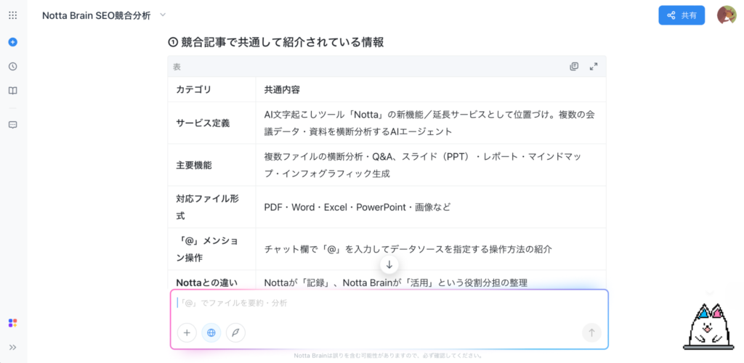Screen dimensions: 744x363
Task: Open the library book icon in sidebar
Action: [13, 91]
